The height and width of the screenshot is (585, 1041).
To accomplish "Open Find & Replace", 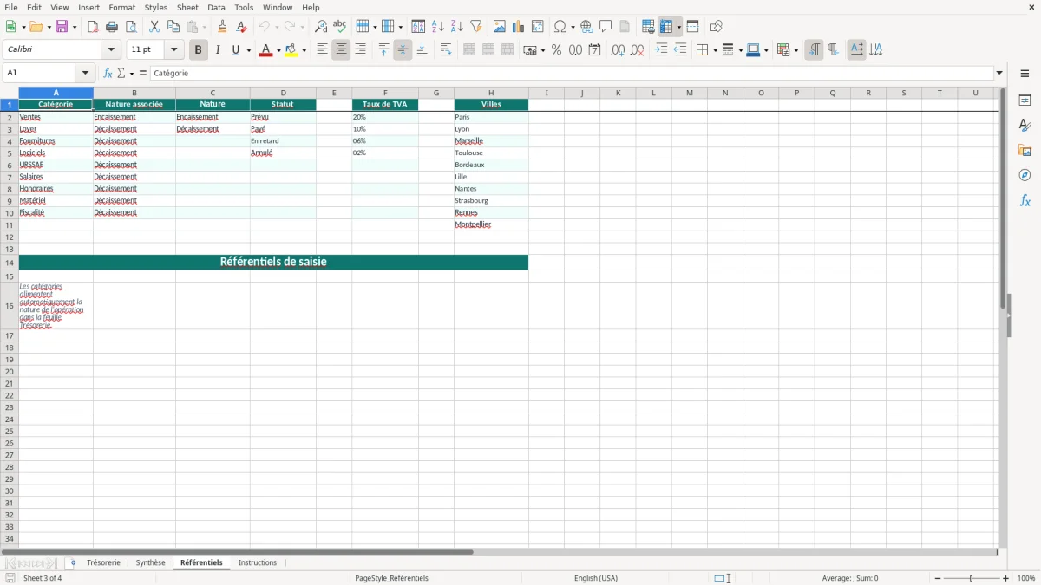I will 321,27.
